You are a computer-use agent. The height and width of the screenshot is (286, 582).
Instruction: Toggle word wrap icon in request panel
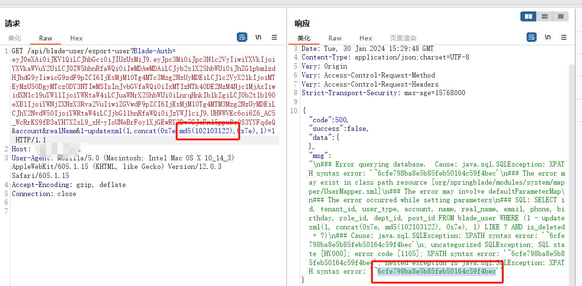[242, 37]
